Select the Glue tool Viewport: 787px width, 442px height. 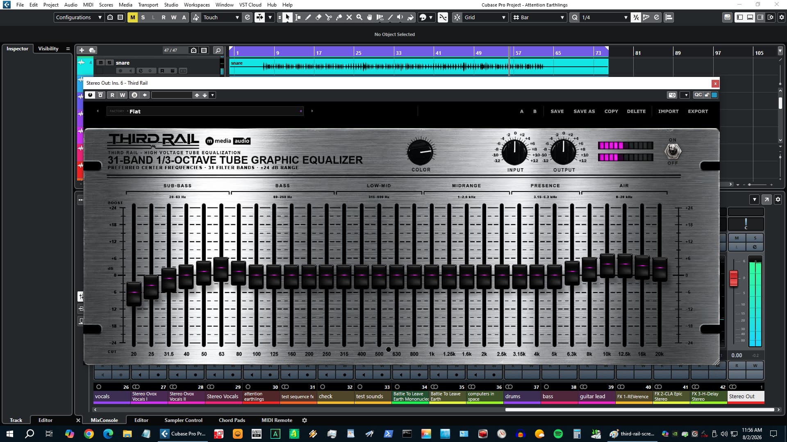[x=339, y=17]
